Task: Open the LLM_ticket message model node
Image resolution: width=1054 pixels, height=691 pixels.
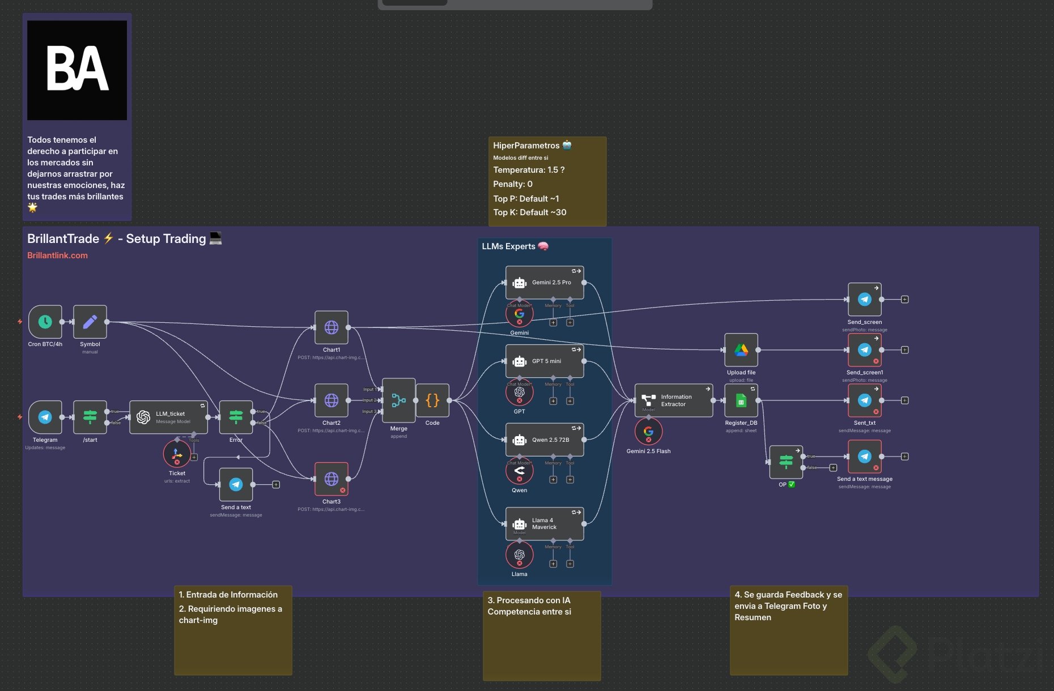Action: click(168, 417)
